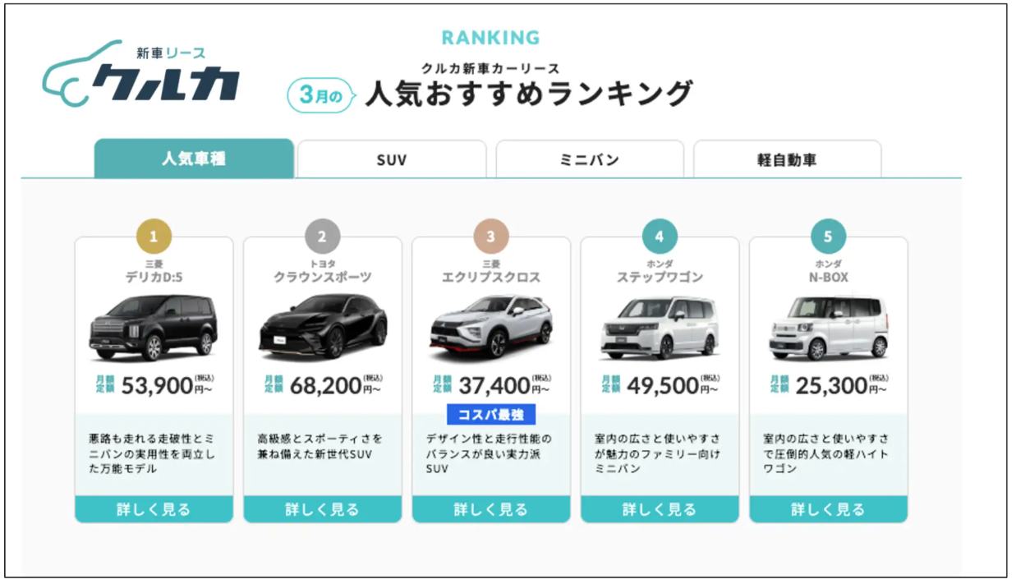Open the ミニバン tab
Image resolution: width=1016 pixels, height=584 pixels.
590,159
